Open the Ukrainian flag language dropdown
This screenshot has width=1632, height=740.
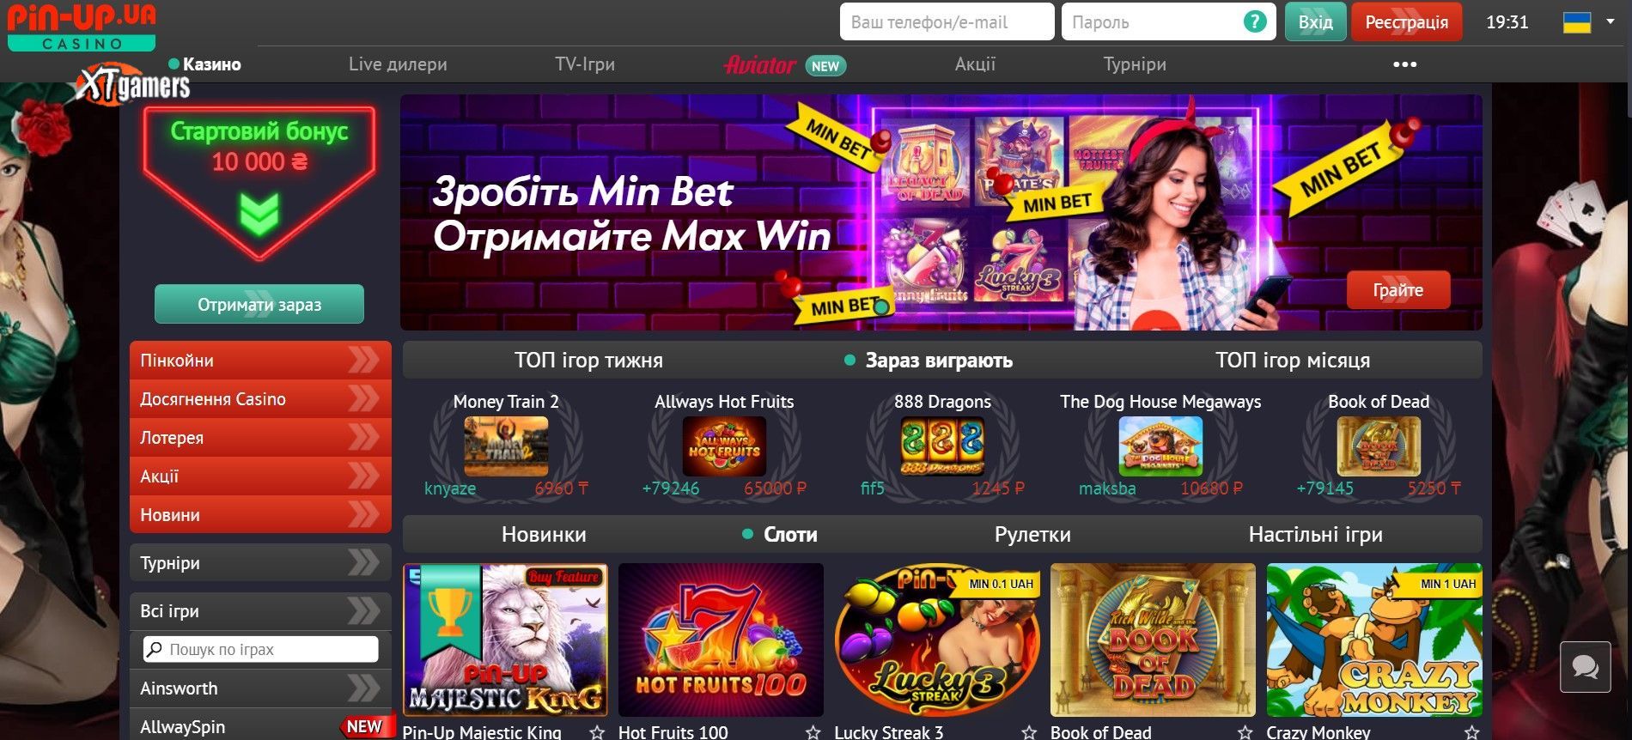1588,22
